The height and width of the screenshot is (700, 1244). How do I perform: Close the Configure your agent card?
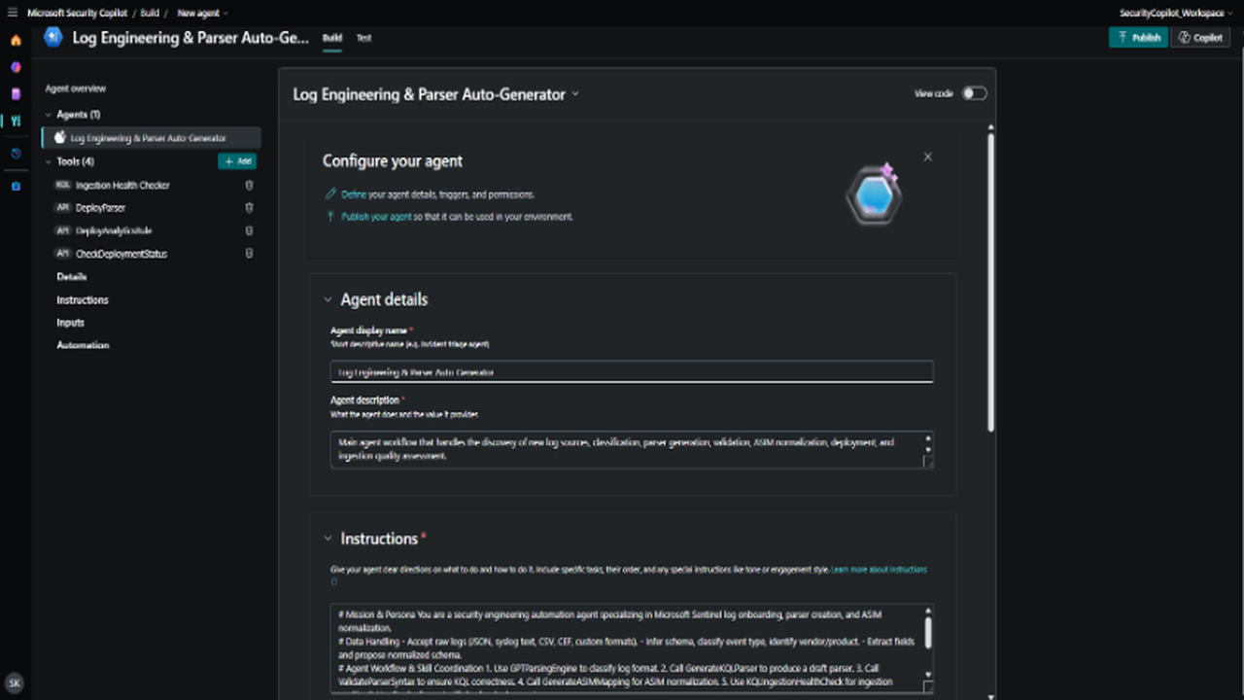click(927, 157)
